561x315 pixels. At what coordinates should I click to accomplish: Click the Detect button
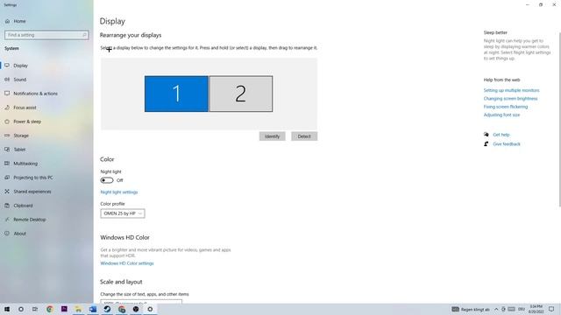[x=304, y=136]
